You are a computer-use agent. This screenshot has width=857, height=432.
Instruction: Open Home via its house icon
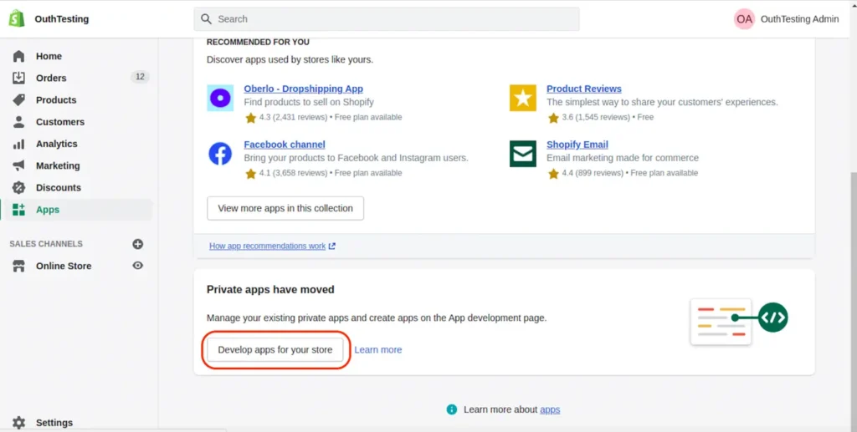pos(18,56)
